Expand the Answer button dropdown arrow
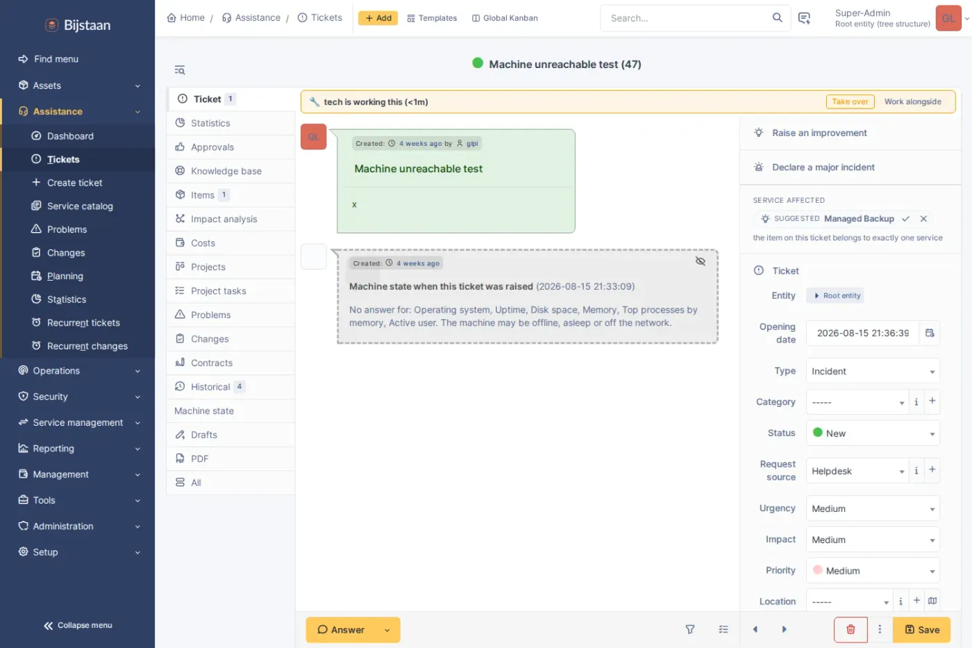 pos(387,630)
